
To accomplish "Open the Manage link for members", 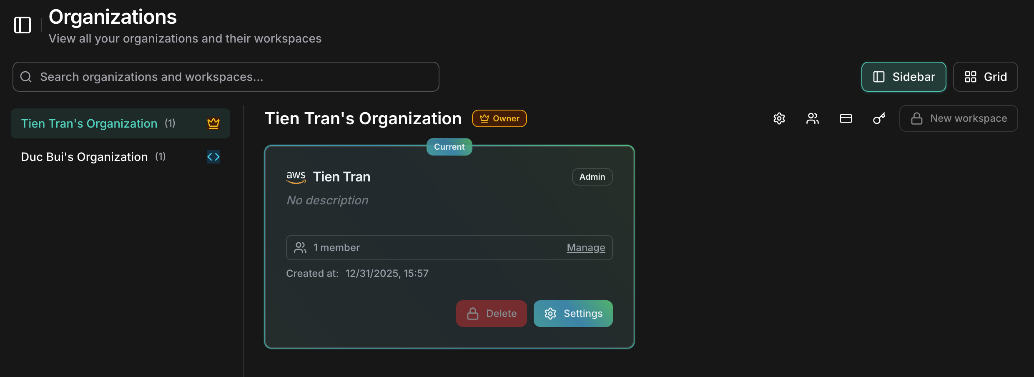I will tap(585, 247).
